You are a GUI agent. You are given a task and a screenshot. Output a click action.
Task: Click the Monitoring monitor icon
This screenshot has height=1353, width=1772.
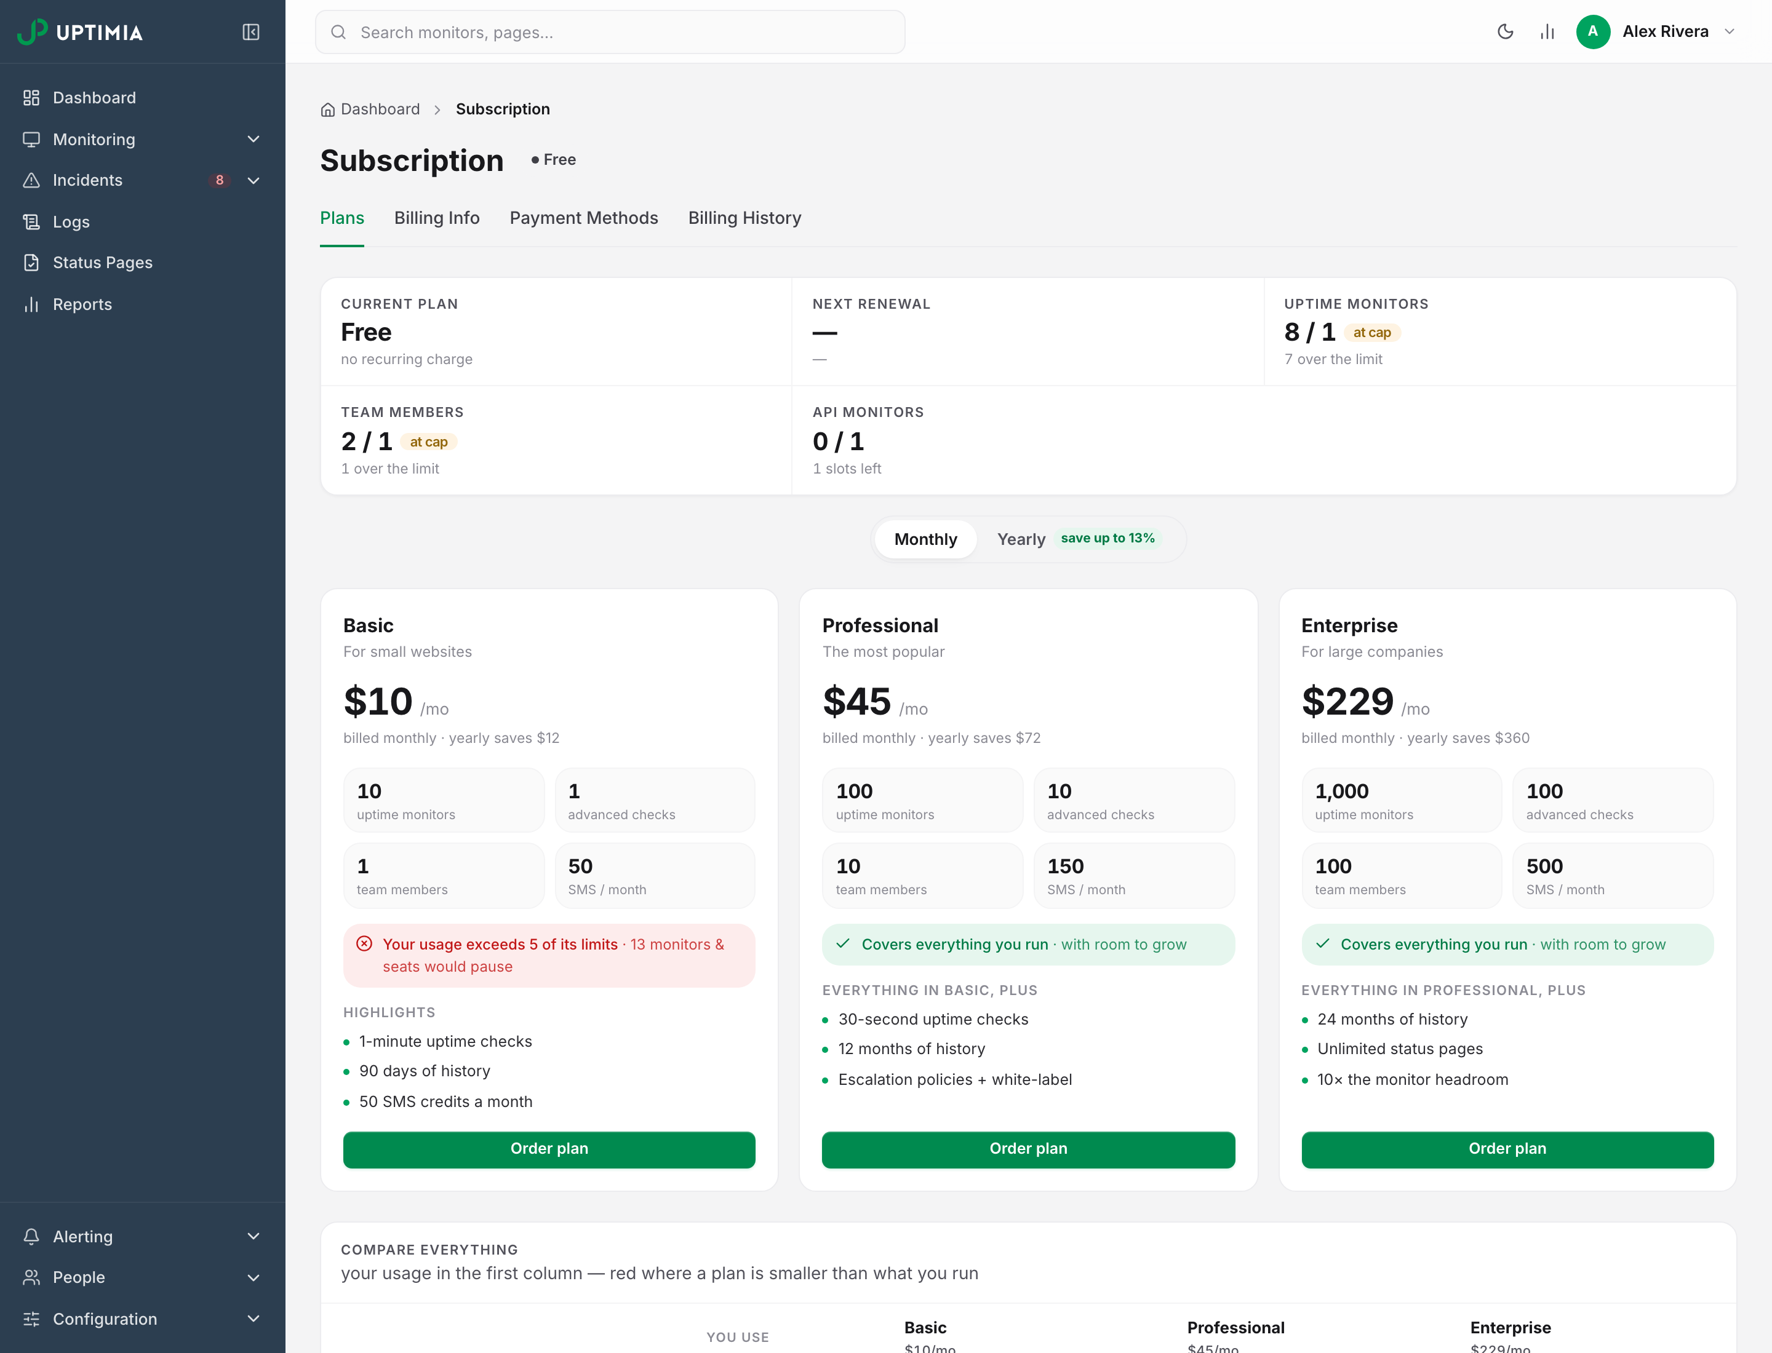[31, 140]
